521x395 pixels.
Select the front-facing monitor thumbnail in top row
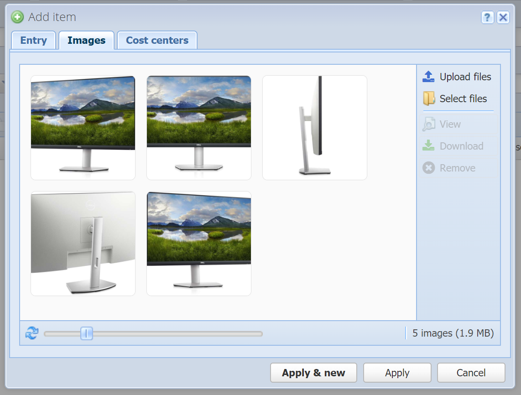tap(199, 128)
